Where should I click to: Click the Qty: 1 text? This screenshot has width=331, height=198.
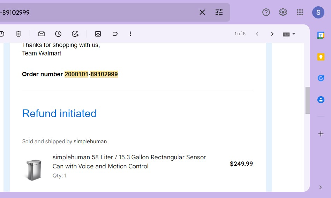click(x=60, y=176)
